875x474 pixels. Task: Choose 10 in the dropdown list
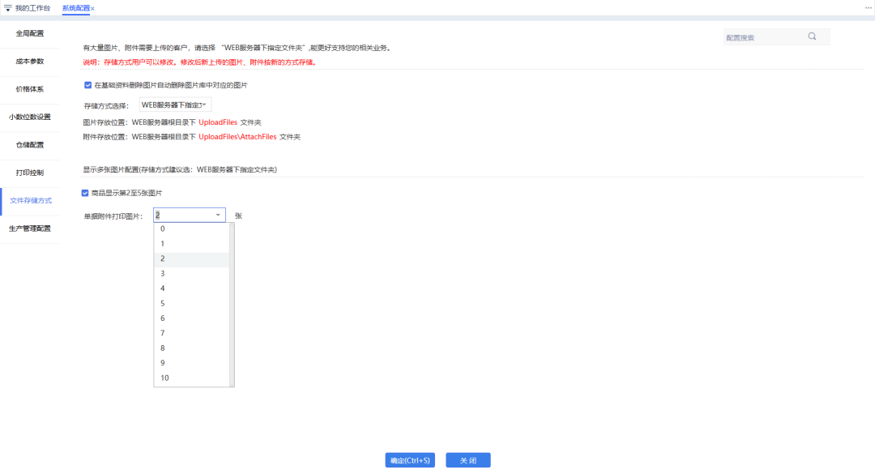[x=191, y=378]
